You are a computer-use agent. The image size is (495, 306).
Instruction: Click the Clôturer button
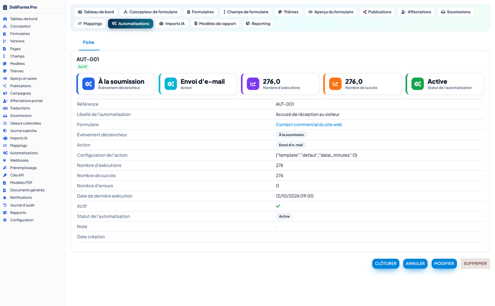tap(386, 264)
